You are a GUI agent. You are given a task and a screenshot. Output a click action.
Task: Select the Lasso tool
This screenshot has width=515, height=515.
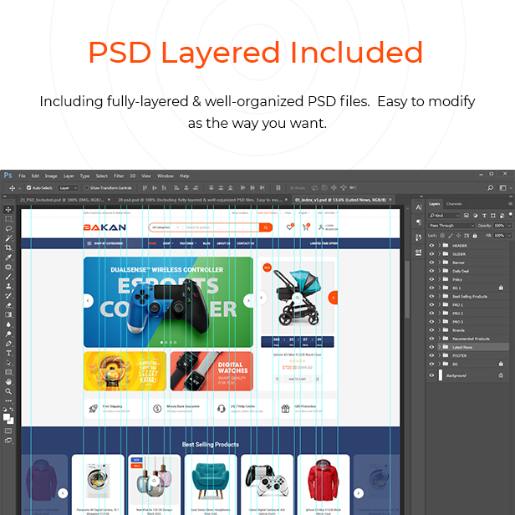[x=8, y=228]
